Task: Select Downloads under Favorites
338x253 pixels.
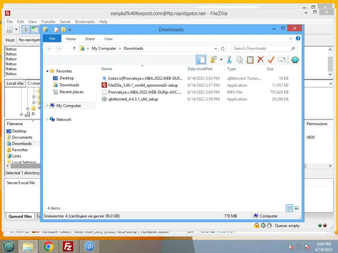Action: click(69, 85)
